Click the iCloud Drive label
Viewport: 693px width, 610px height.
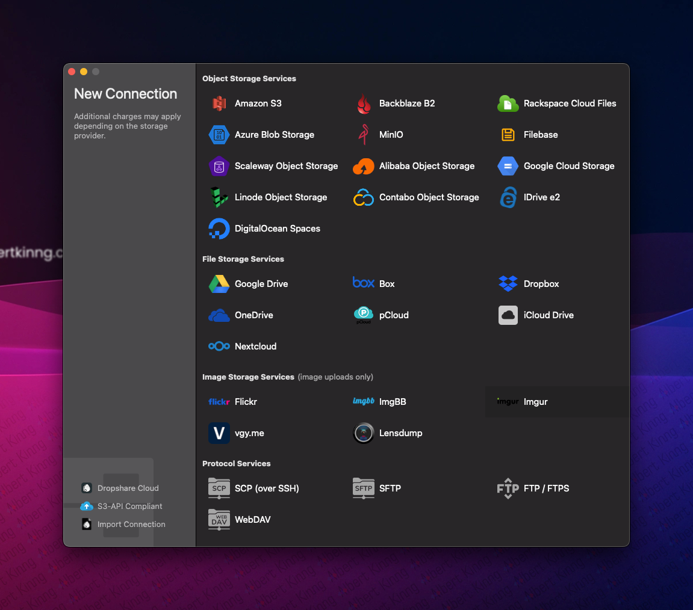(548, 315)
